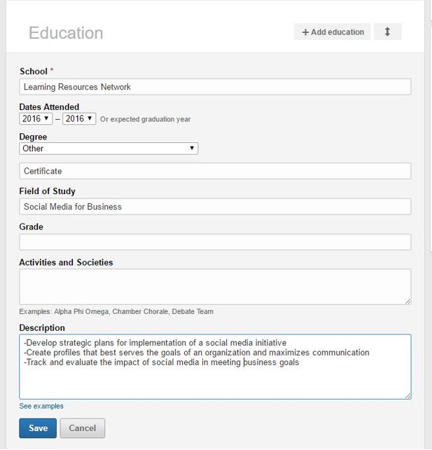Image resolution: width=432 pixels, height=450 pixels.
Task: Click the Certificate degree text field
Action: point(215,171)
